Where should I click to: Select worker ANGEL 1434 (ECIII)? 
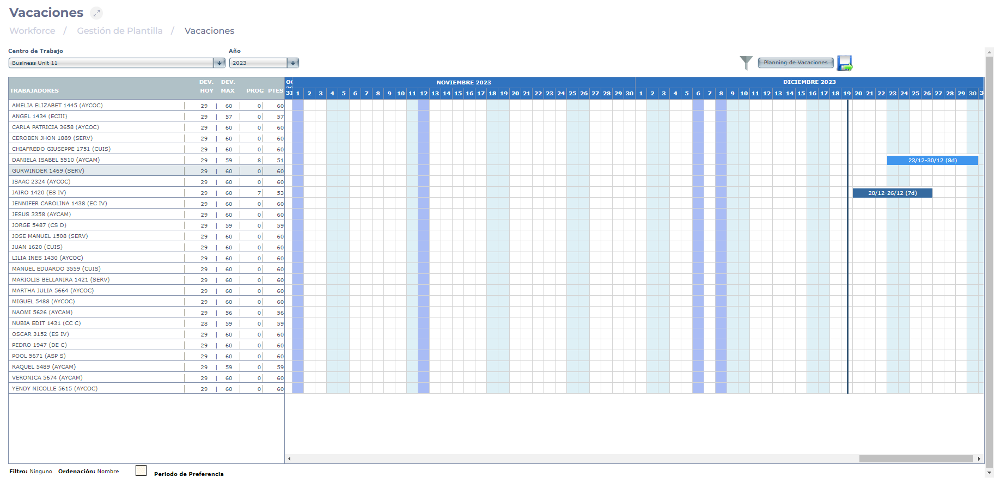pyautogui.click(x=40, y=116)
